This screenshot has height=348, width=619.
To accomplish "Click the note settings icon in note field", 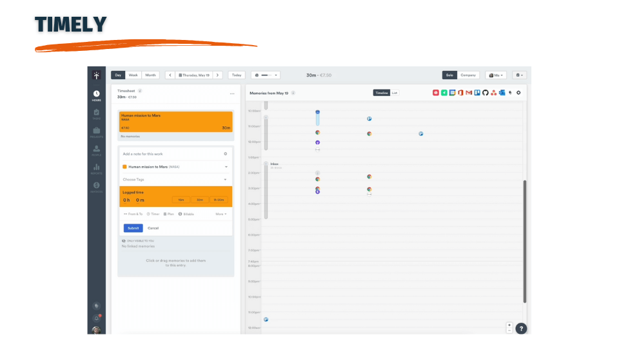I will (x=226, y=154).
